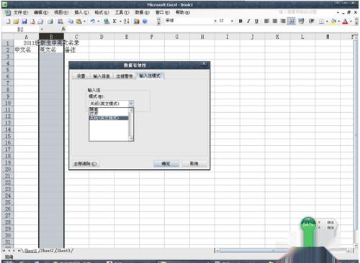Open the 数据 menu
The image size is (360, 263).
(x=142, y=12)
